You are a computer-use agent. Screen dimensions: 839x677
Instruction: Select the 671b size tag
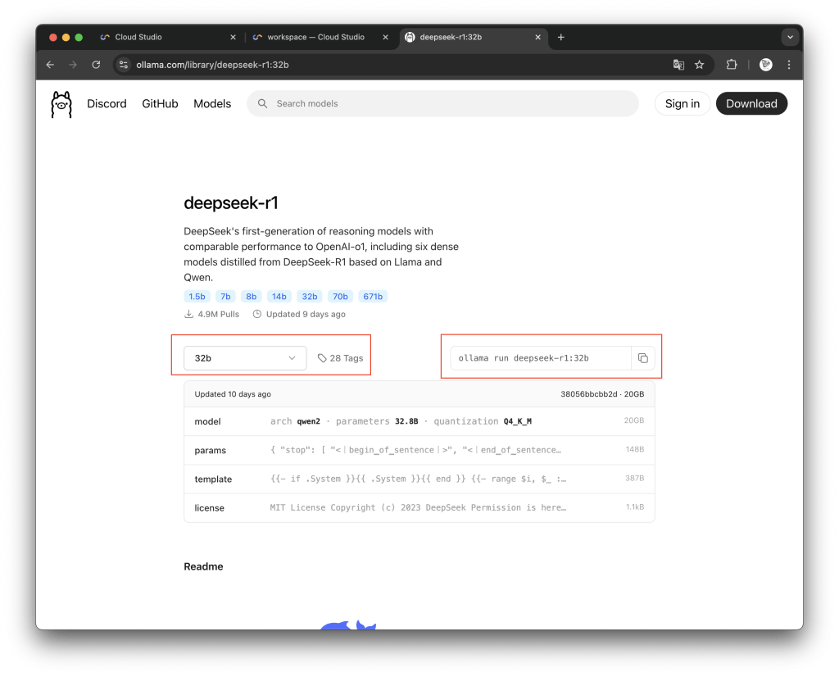point(373,297)
